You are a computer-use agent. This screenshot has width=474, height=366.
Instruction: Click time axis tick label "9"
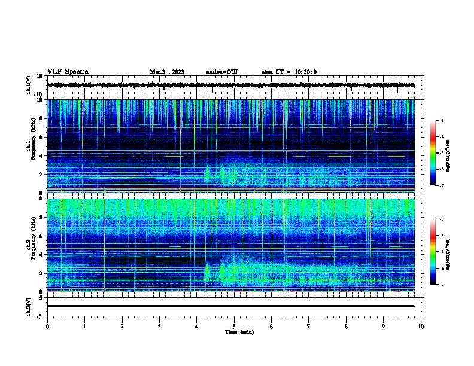tap(383, 327)
